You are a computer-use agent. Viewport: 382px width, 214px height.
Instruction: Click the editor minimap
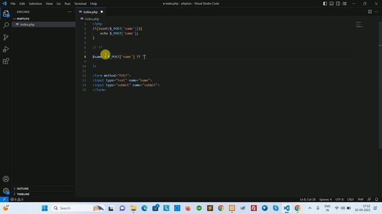point(359,24)
